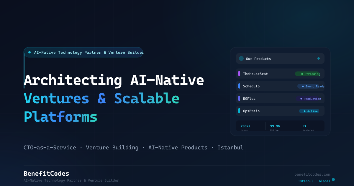Click the Ventures & Scalable gradient heading
This screenshot has height=186, width=354.
click(x=101, y=99)
